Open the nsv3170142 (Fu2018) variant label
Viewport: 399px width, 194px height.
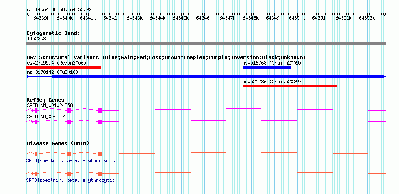[52, 72]
